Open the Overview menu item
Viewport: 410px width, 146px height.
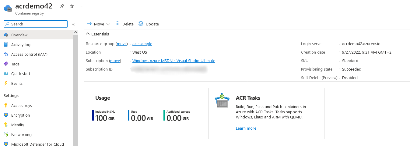(x=37, y=35)
